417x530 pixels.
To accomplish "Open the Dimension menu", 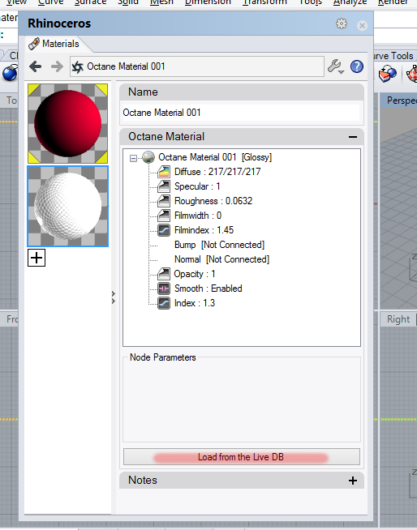I will point(208,2).
